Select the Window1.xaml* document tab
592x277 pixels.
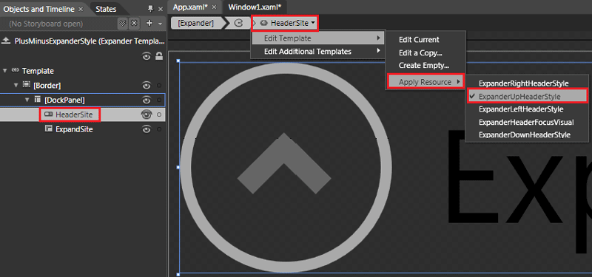click(255, 7)
